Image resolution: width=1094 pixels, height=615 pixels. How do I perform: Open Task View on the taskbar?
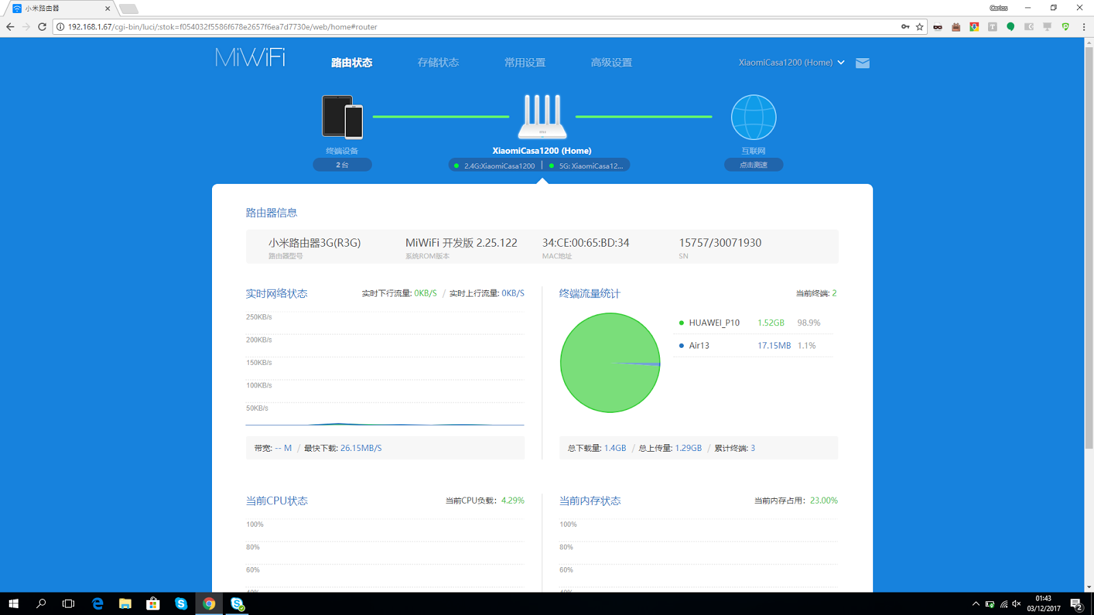tap(68, 604)
